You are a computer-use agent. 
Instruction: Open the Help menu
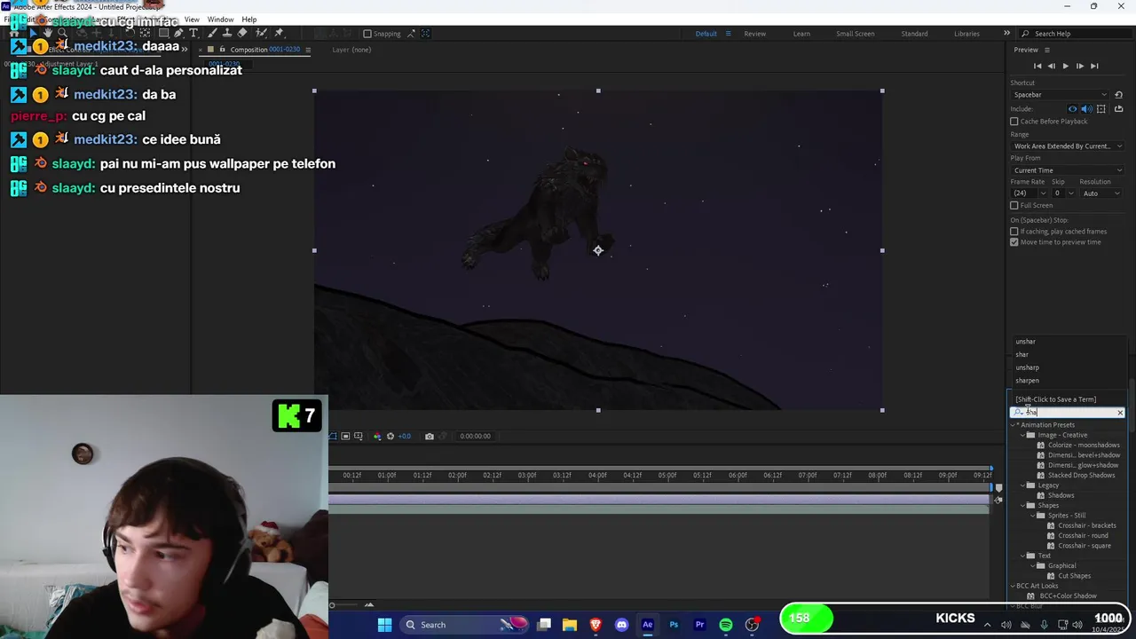pos(249,20)
